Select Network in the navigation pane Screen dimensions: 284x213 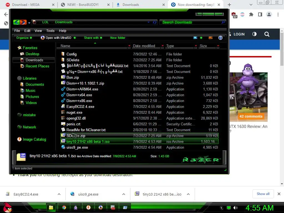click(29, 127)
